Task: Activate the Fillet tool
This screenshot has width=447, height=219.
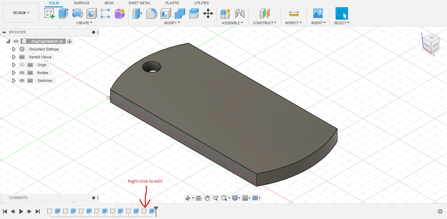Action: tap(151, 13)
